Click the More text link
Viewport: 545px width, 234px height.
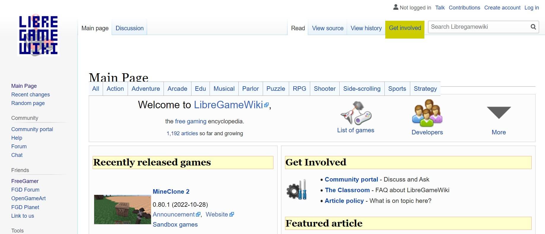tap(499, 132)
